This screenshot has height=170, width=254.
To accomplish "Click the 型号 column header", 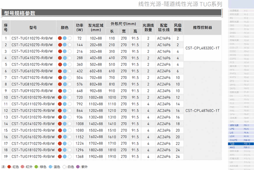I will pyautogui.click(x=33, y=28).
